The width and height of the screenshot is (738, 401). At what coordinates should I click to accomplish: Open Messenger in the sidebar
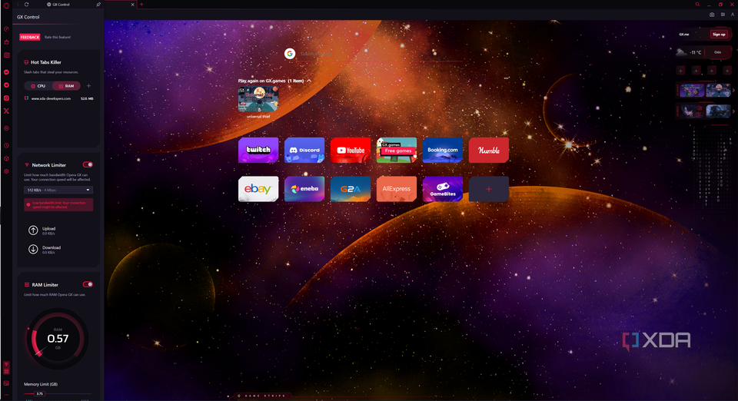pyautogui.click(x=7, y=72)
